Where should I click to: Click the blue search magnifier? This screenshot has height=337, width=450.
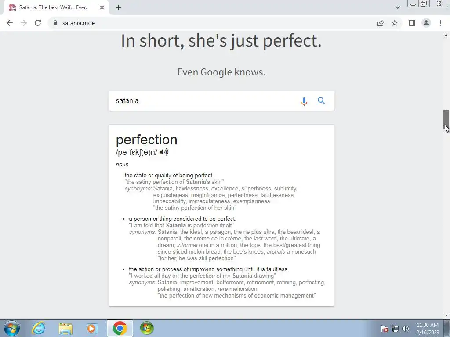coord(321,101)
